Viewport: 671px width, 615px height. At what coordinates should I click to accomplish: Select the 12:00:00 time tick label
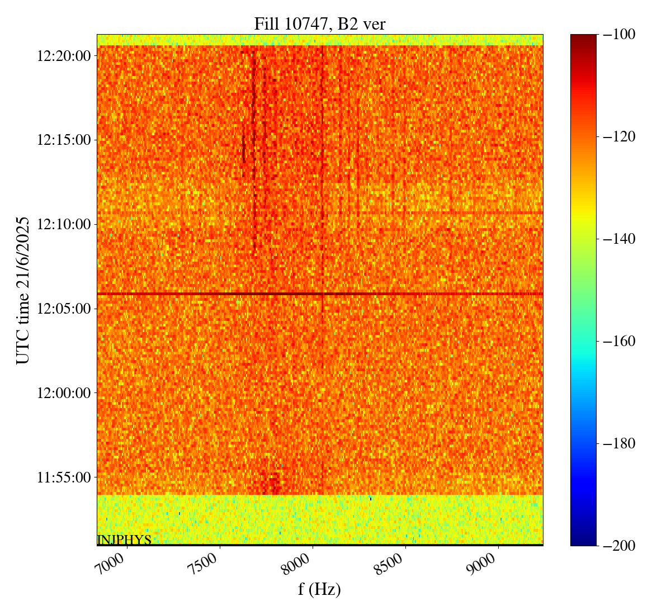click(x=64, y=392)
